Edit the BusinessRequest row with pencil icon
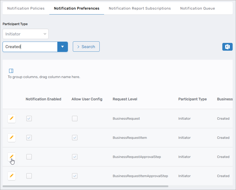 [x=11, y=118]
